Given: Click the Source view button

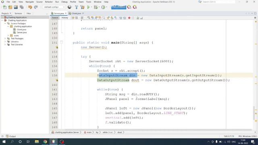Looking at the screenshot, I should tap(55, 18).
